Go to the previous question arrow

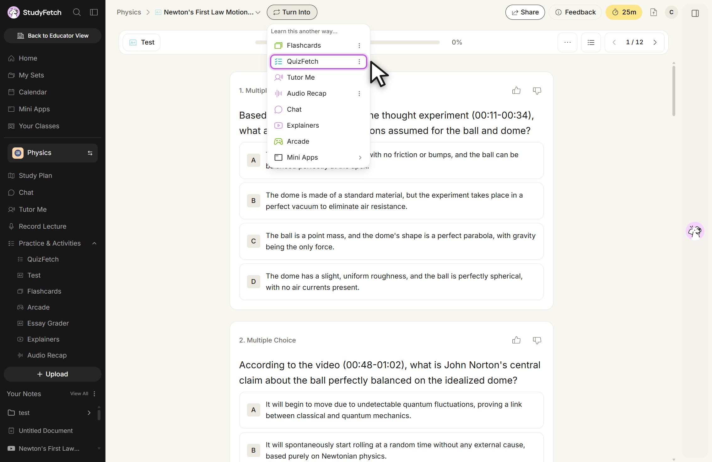pyautogui.click(x=614, y=42)
